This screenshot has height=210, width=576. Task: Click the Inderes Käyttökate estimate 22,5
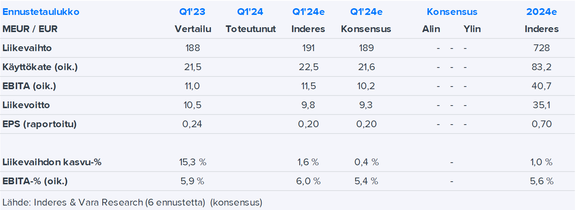[x=308, y=67]
